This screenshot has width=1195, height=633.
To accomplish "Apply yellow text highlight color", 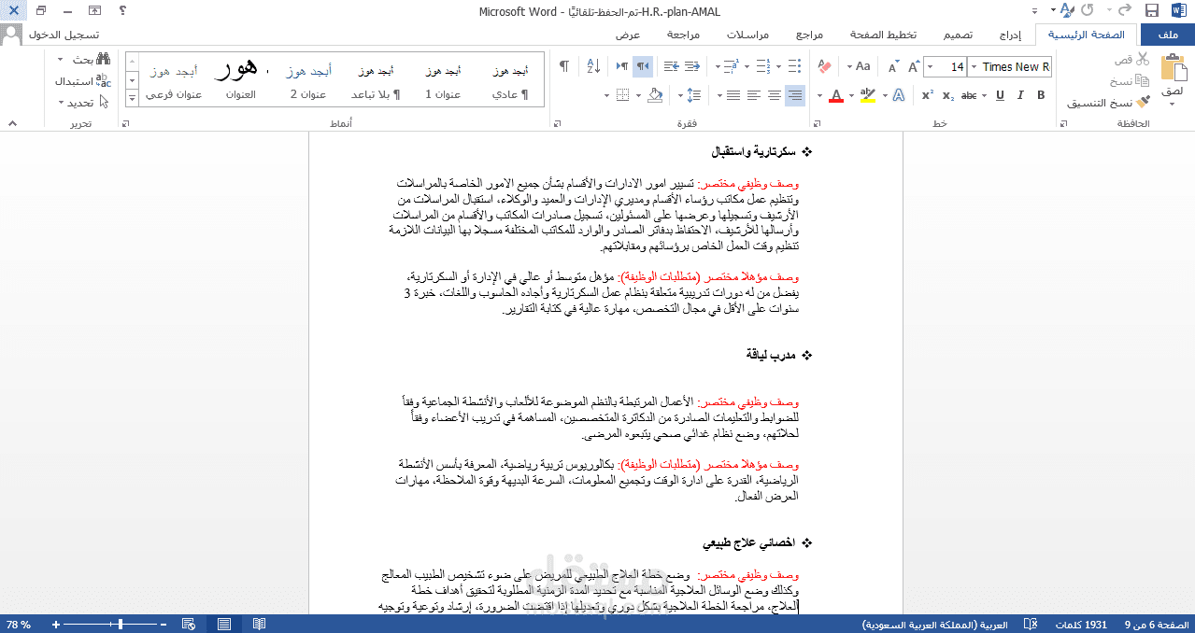I will click(x=867, y=95).
